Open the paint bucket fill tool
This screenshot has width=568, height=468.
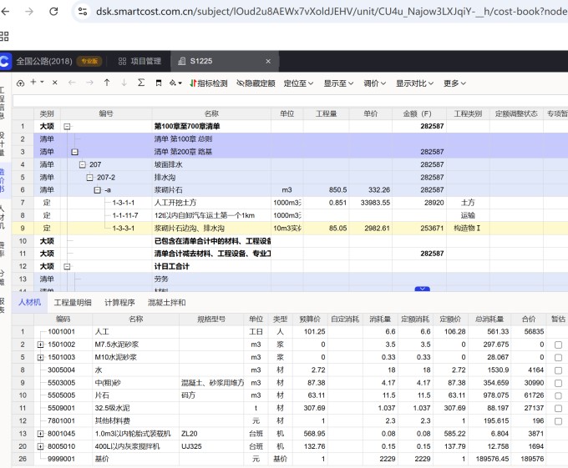(x=175, y=83)
